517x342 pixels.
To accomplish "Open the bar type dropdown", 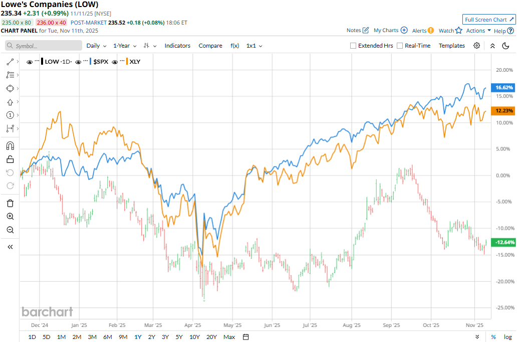I will tap(150, 46).
